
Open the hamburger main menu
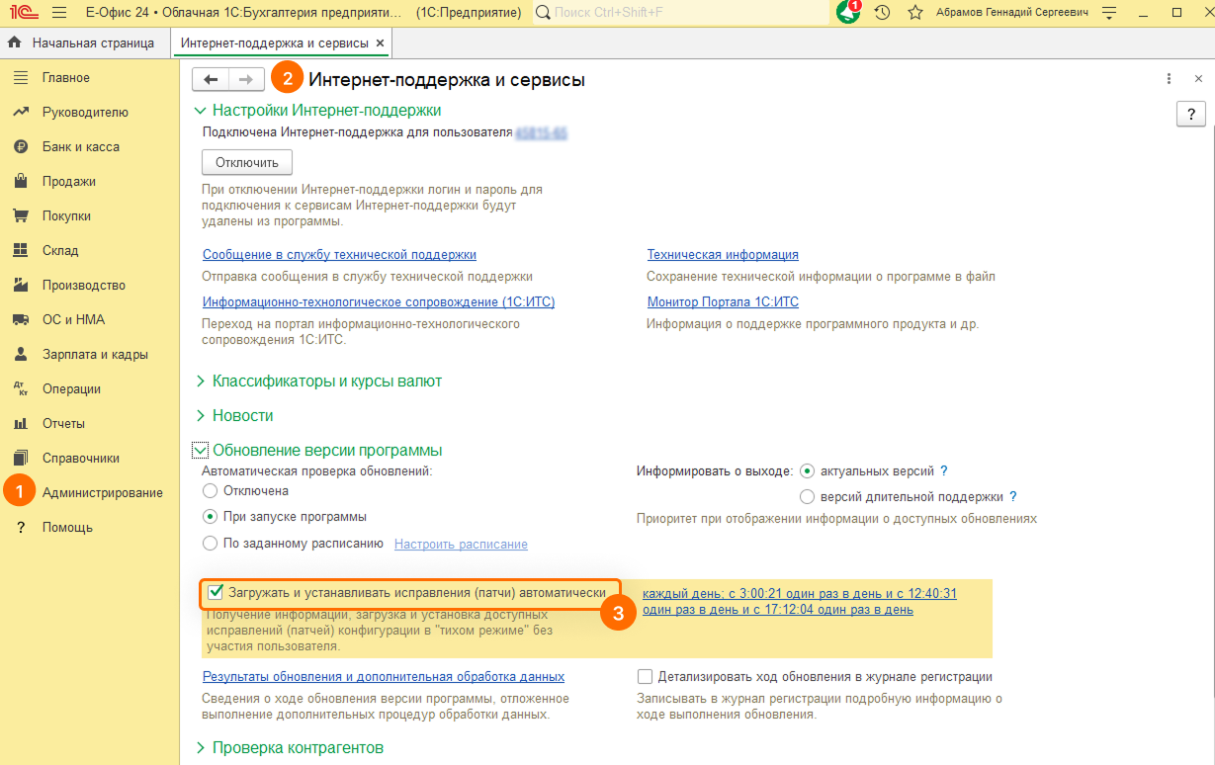[58, 13]
